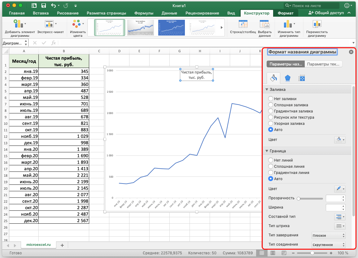This screenshot has height=258, width=358.
Task: Switch to Normal view in status bar
Action: tap(262, 253)
